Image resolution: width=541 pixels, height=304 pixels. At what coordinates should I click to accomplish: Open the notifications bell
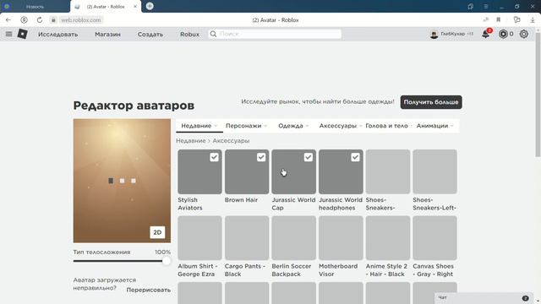[485, 34]
